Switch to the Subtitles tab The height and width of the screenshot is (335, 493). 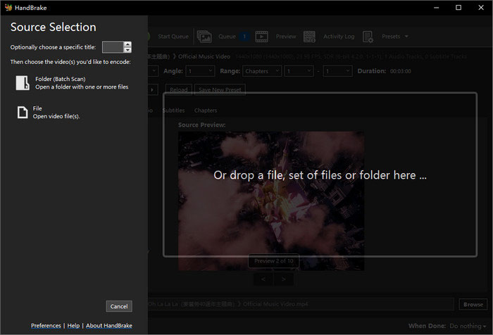[173, 110]
